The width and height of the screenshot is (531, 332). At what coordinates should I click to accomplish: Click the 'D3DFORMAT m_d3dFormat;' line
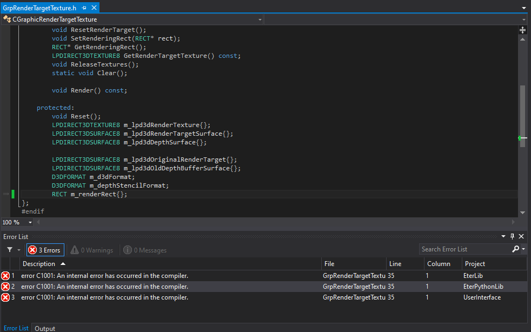[93, 177]
